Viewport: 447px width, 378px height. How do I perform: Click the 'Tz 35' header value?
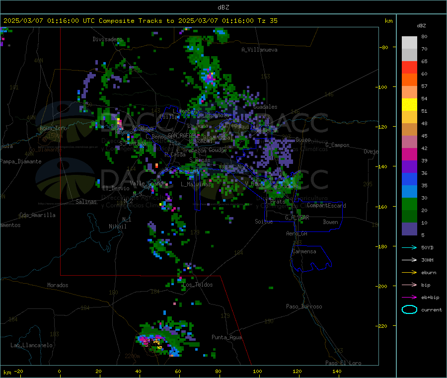pyautogui.click(x=268, y=21)
